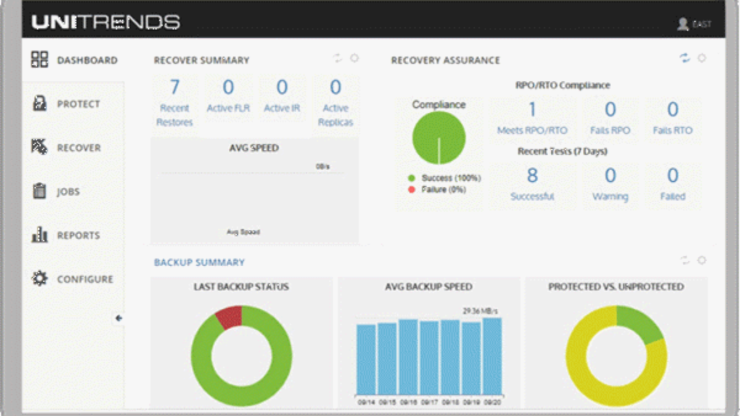
Task: Refresh the Recover Summary panel
Action: click(x=337, y=58)
